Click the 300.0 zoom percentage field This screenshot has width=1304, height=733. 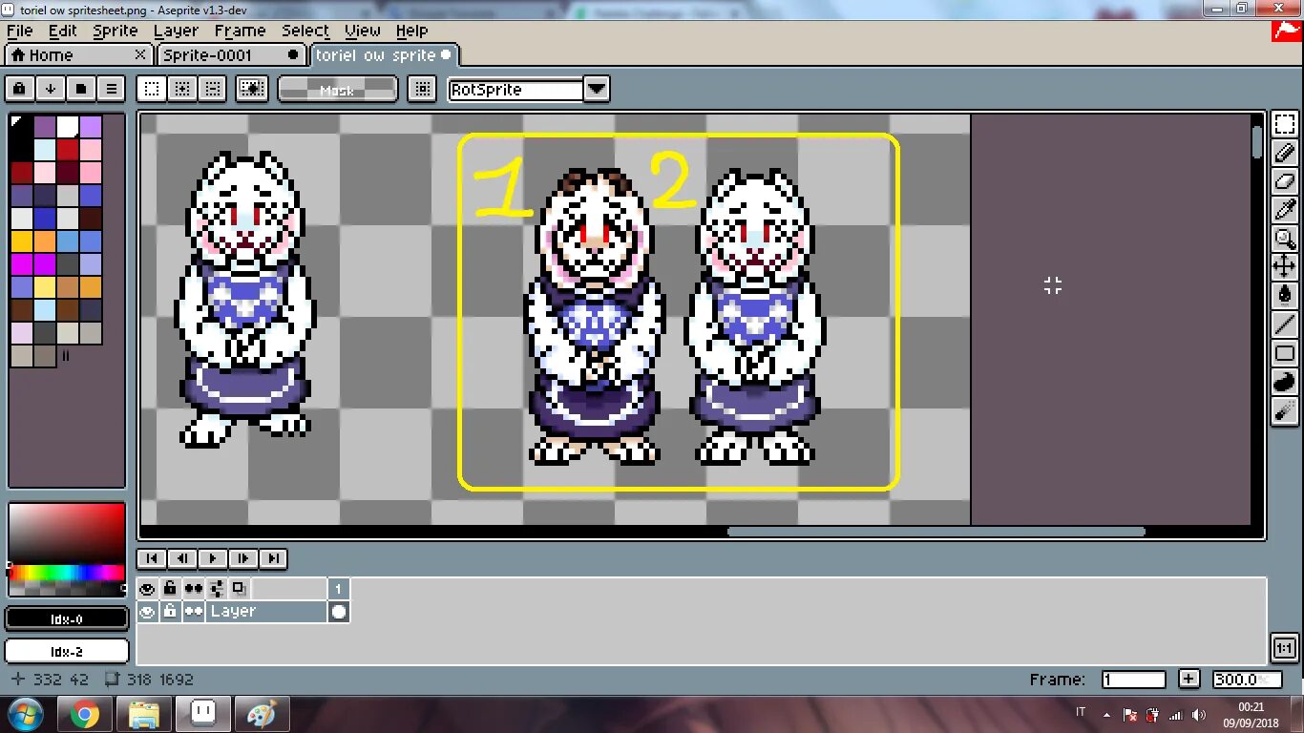[x=1246, y=680]
